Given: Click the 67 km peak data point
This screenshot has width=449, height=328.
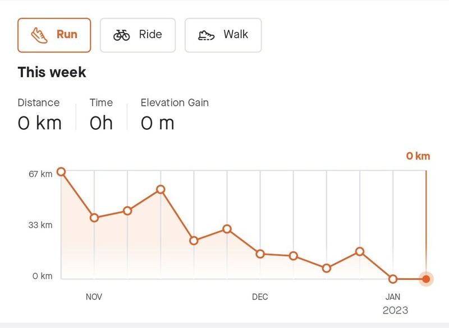Looking at the screenshot, I should (61, 172).
